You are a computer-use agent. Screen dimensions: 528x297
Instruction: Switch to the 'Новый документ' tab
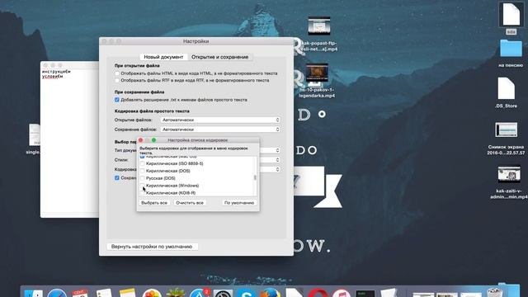tap(163, 57)
